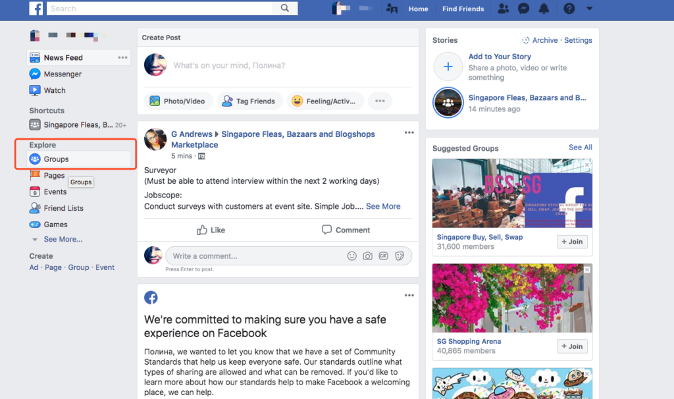Viewport: 674px width, 399px height.
Task: Click the search magnifier button
Action: (284, 8)
